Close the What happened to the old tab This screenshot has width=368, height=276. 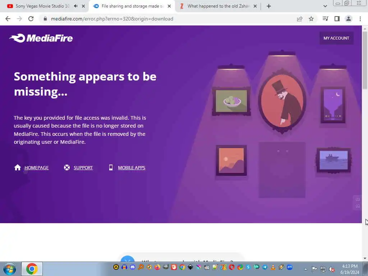point(255,6)
